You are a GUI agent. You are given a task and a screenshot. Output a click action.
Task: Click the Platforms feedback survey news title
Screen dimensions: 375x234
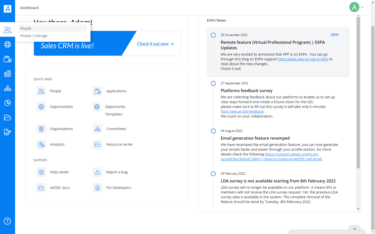coord(247,91)
